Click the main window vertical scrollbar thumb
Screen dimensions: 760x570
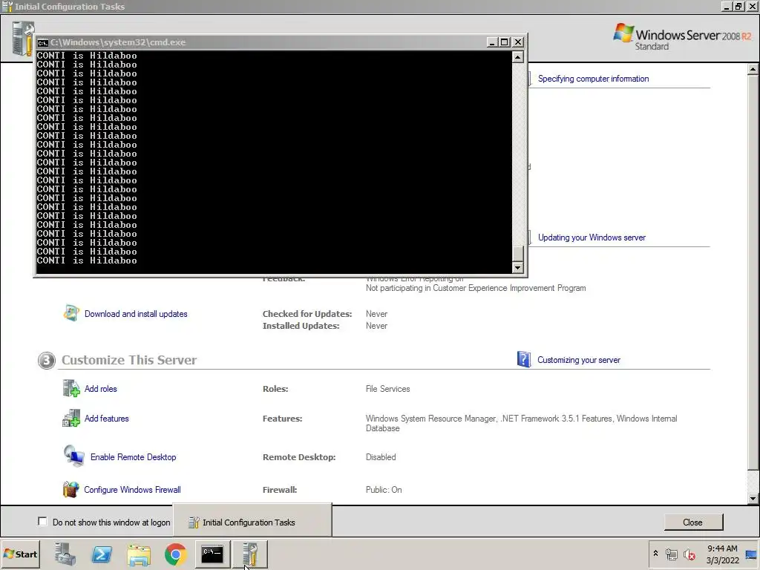[x=753, y=272]
